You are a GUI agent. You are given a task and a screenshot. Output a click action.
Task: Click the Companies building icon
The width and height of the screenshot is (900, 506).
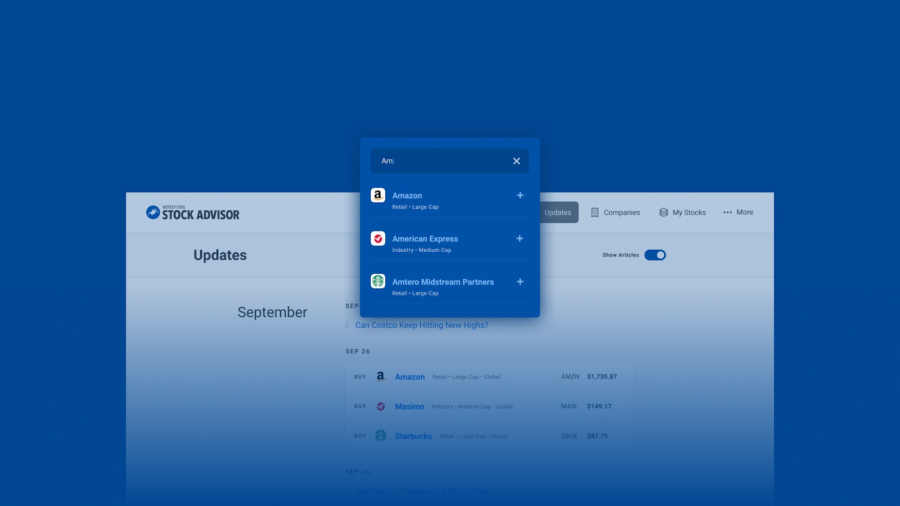(595, 213)
